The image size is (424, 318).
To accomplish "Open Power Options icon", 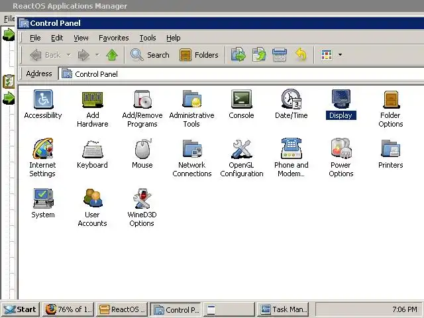I will pyautogui.click(x=341, y=158).
